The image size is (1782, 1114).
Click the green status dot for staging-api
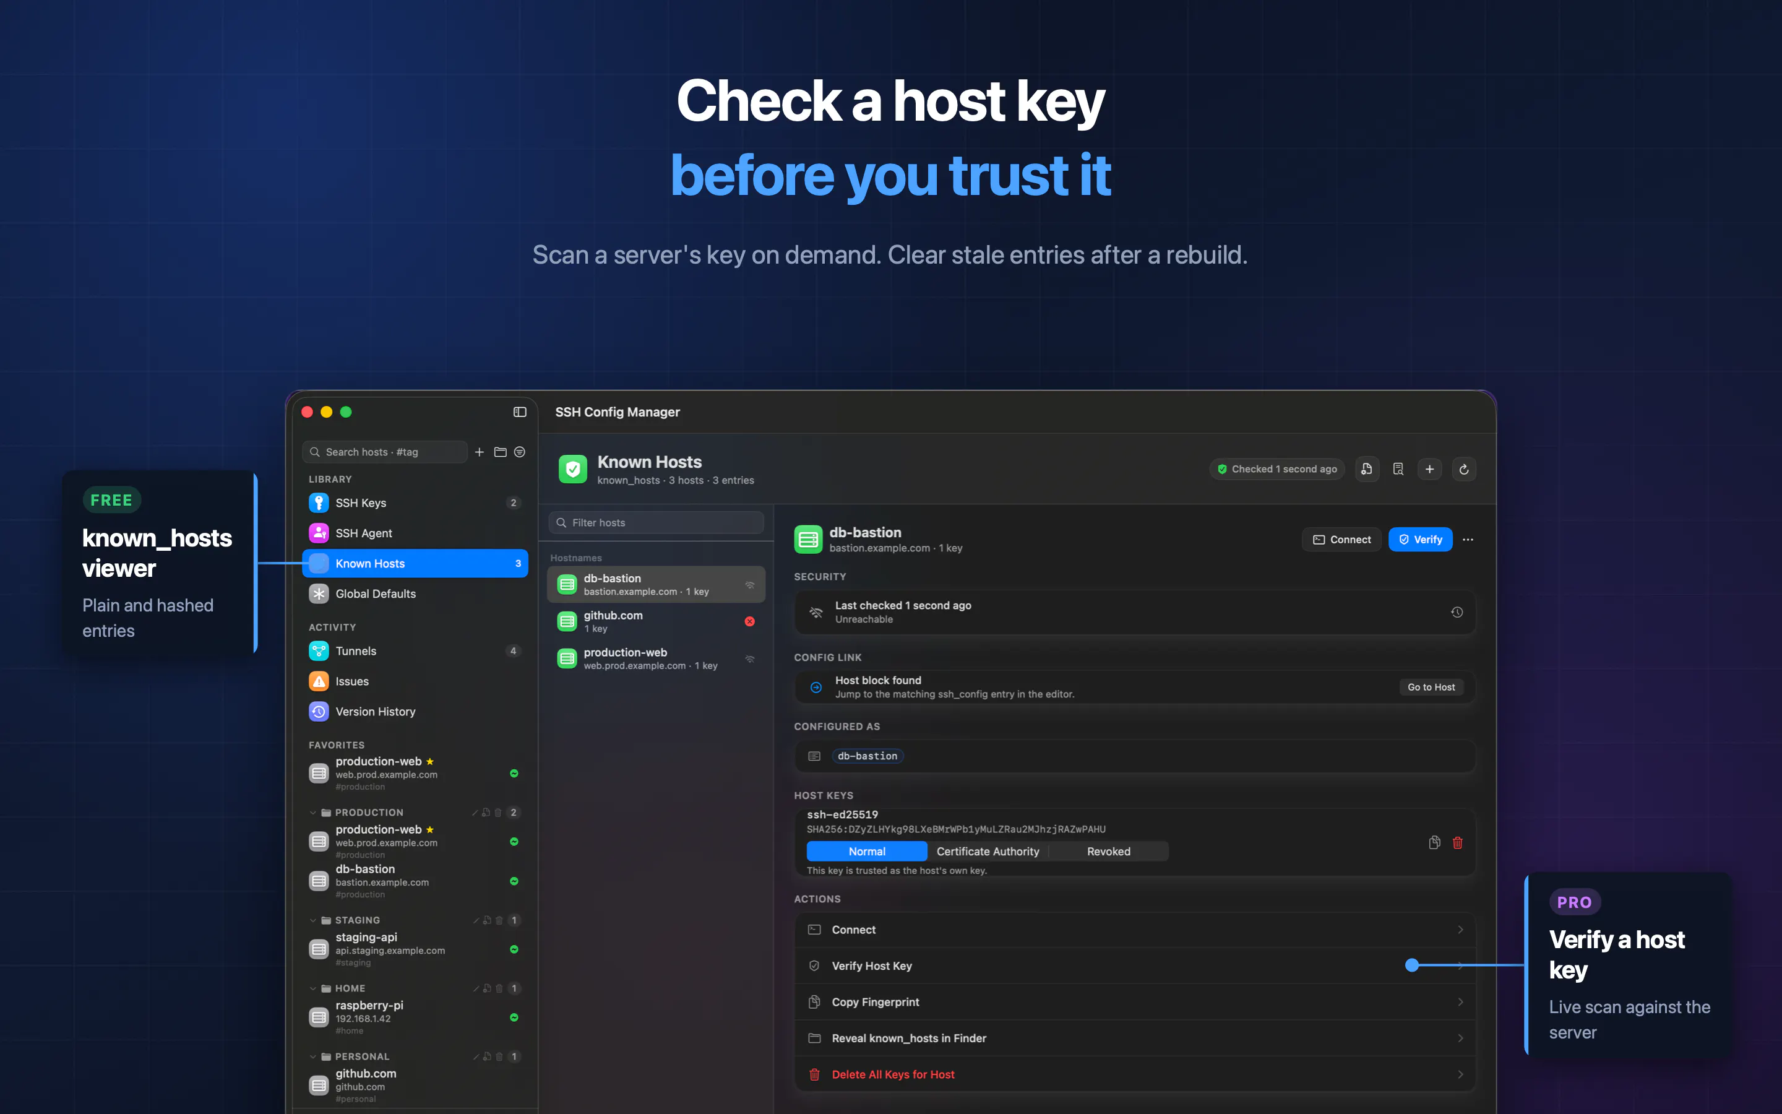click(x=514, y=949)
